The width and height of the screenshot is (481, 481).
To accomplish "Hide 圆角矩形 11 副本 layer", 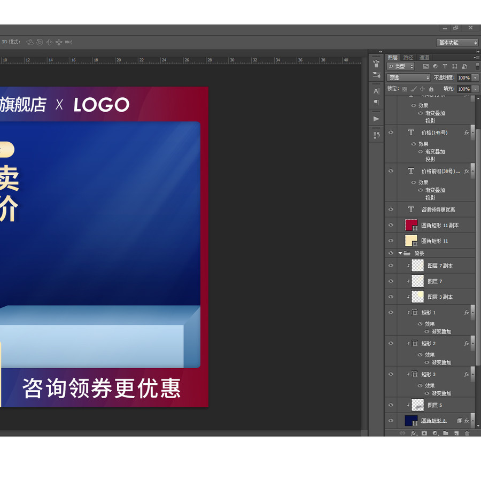I will [391, 225].
